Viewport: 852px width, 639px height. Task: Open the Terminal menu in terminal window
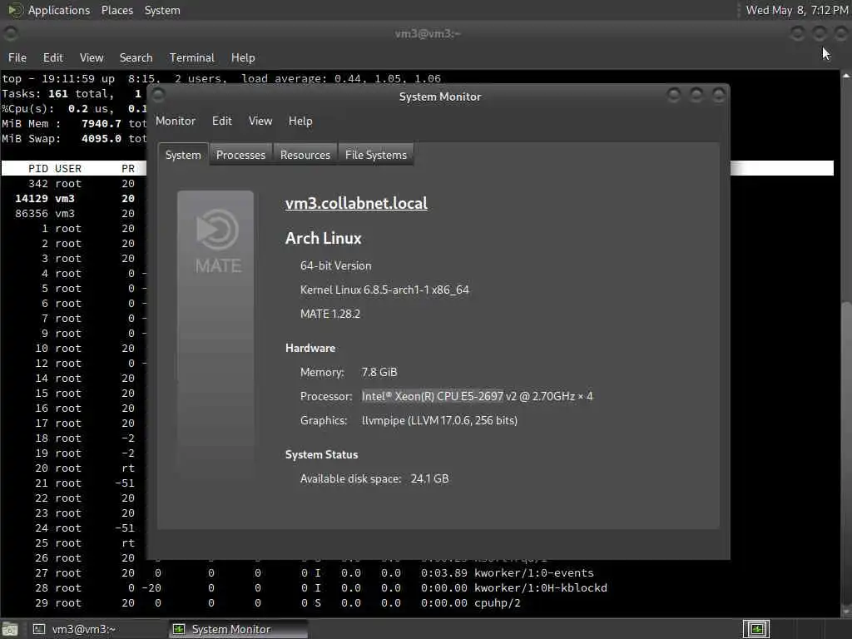coord(192,57)
